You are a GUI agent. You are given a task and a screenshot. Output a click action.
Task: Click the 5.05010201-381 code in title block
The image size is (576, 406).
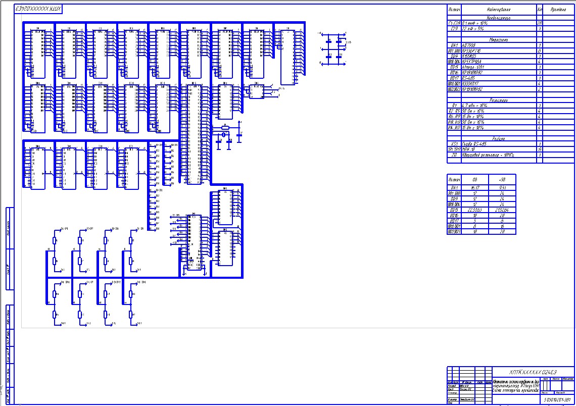click(557, 400)
